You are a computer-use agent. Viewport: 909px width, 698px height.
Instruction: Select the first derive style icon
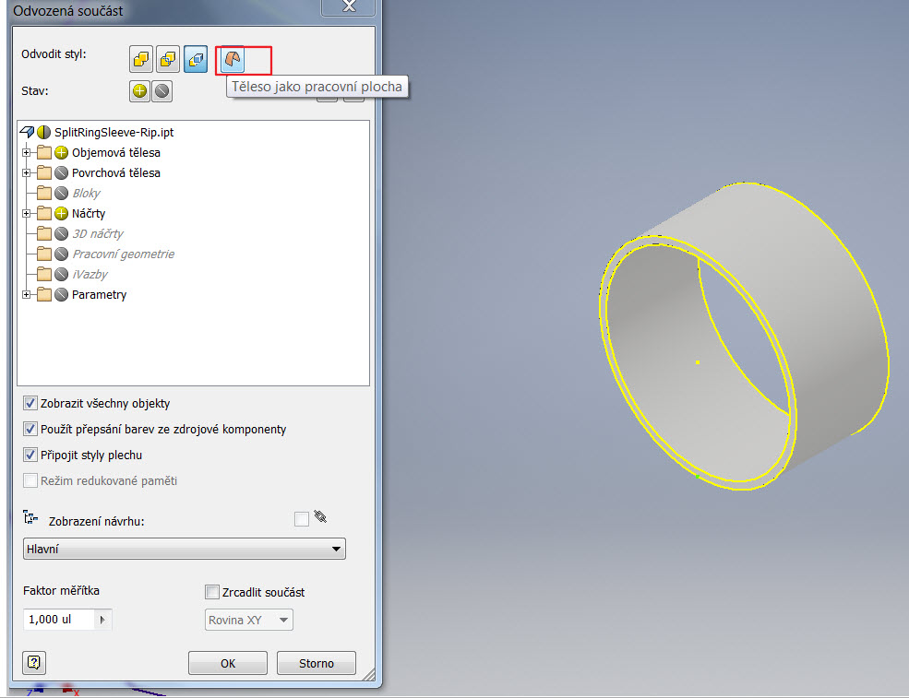pos(141,59)
